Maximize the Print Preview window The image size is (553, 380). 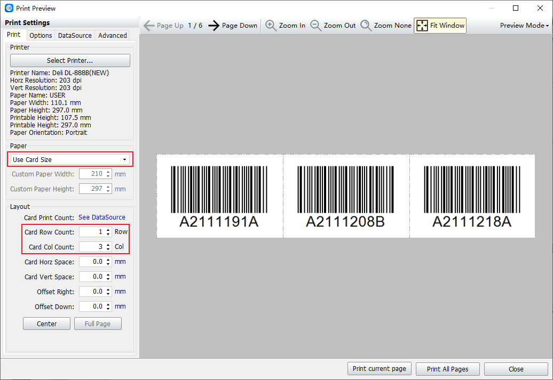click(x=516, y=8)
